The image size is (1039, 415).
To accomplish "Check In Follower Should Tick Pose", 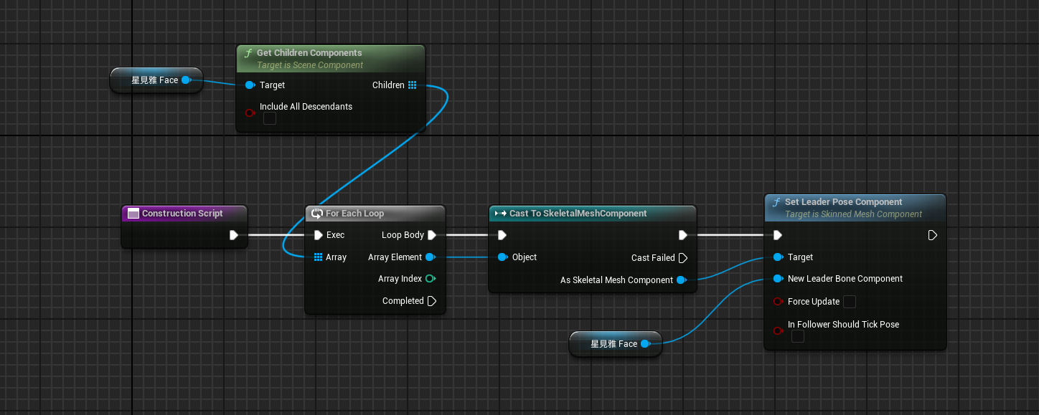I will 797,337.
